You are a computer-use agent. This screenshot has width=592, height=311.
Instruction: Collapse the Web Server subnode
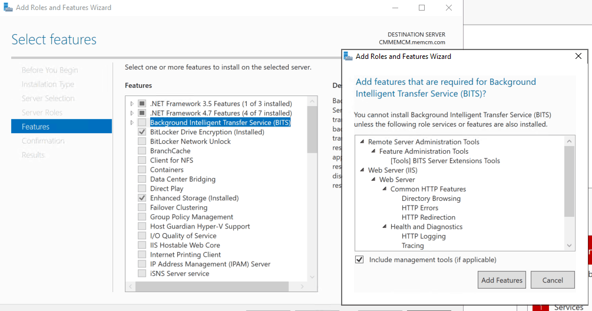click(373, 179)
